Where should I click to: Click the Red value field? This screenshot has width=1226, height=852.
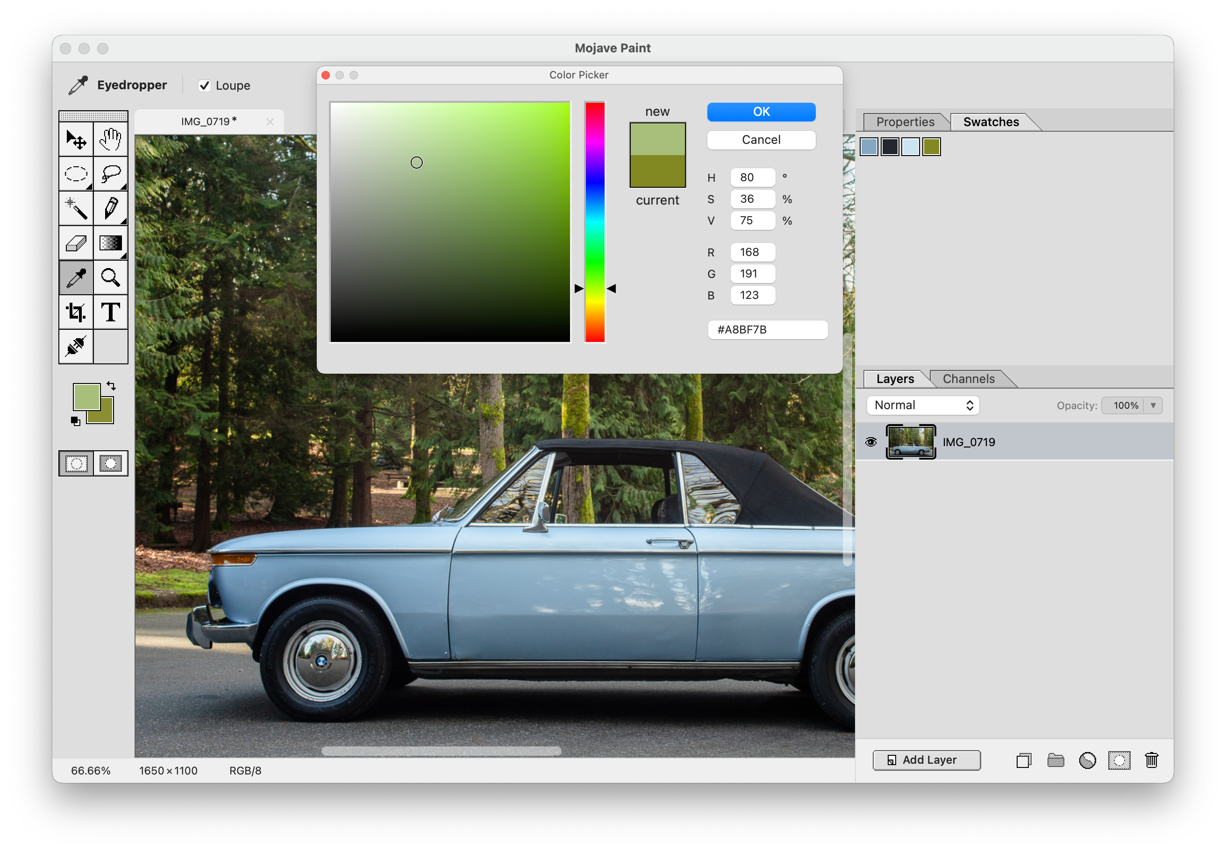pos(752,253)
